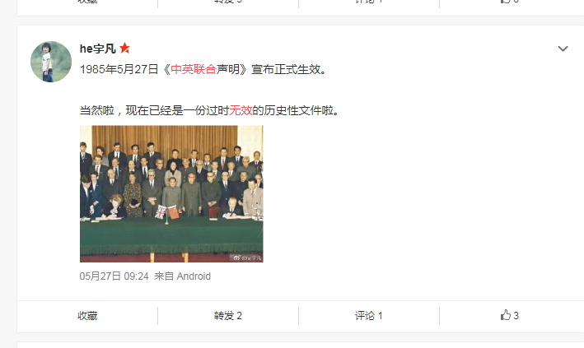The image size is (584, 348).
Task: Open the he宇凡 username link
Action: 97,49
